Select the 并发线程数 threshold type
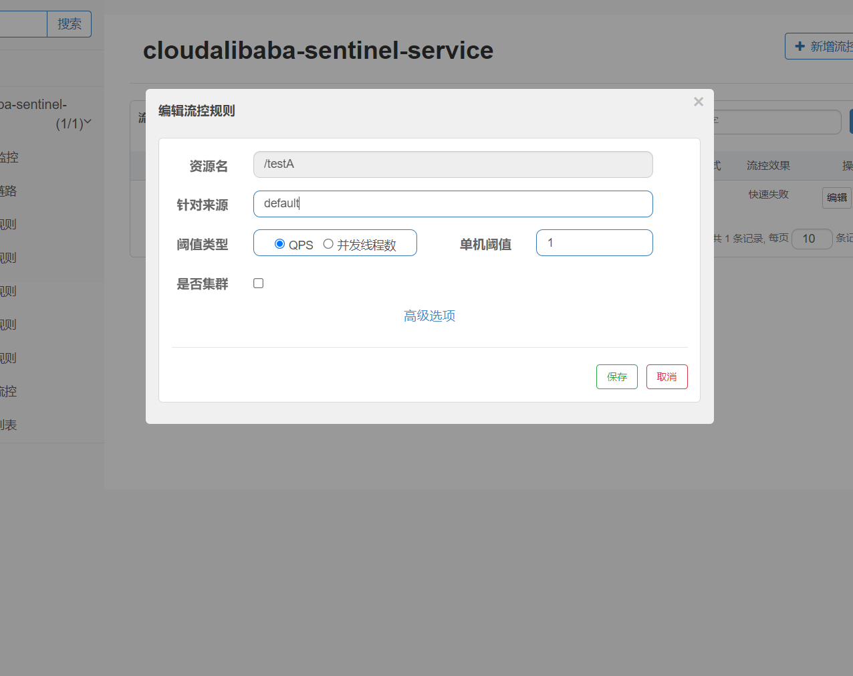The height and width of the screenshot is (676, 853). [x=328, y=244]
